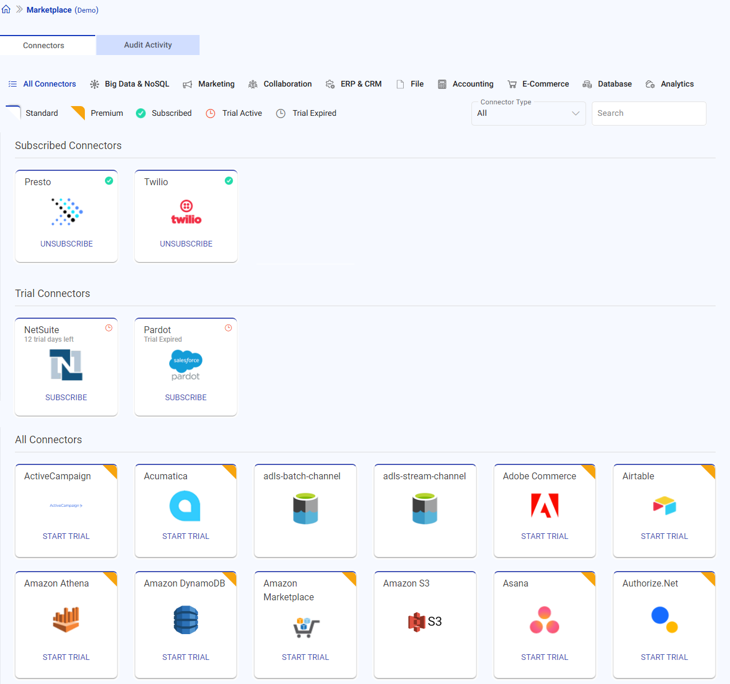Start trial for ActiveCampaign connector
The height and width of the screenshot is (684, 730).
pos(67,536)
